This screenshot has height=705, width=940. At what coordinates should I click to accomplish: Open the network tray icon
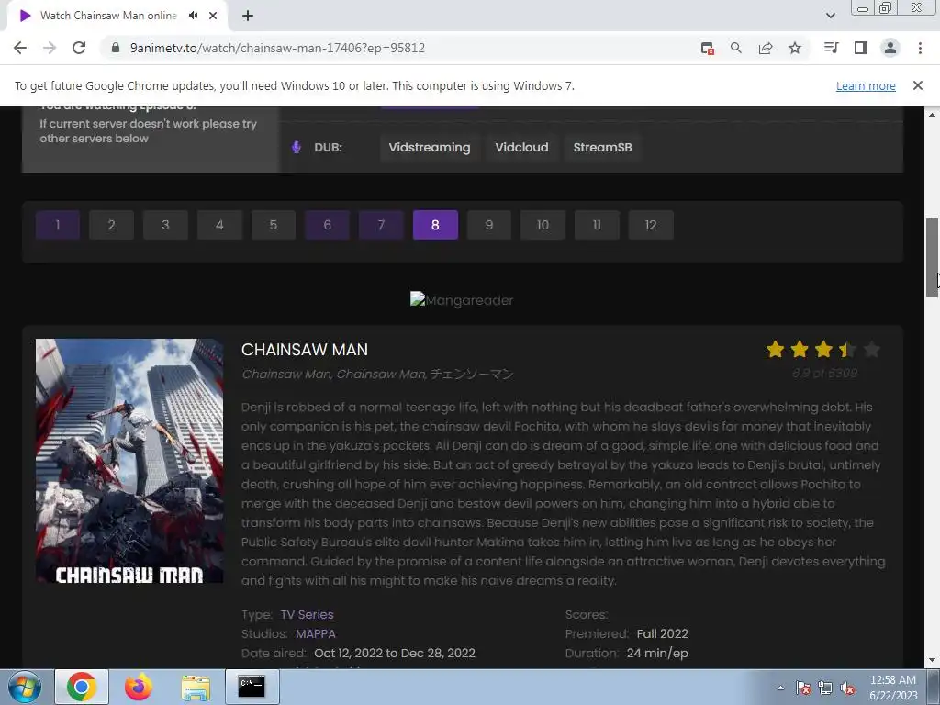825,688
